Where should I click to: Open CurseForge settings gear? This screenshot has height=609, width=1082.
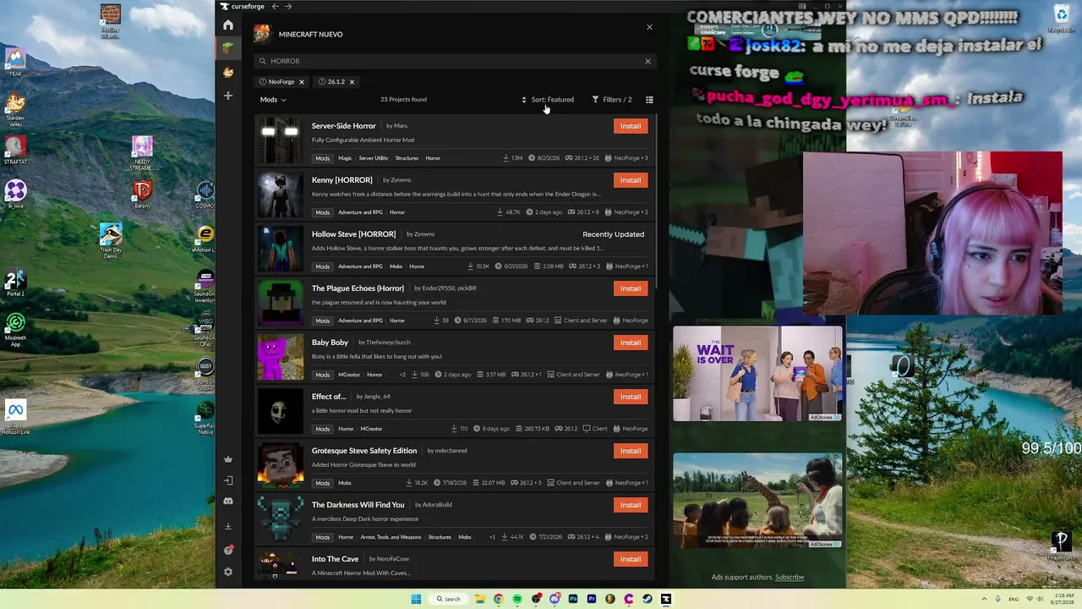point(228,572)
